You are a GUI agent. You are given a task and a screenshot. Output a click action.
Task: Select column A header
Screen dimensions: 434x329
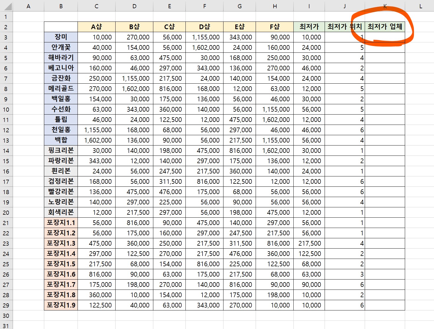28,6
